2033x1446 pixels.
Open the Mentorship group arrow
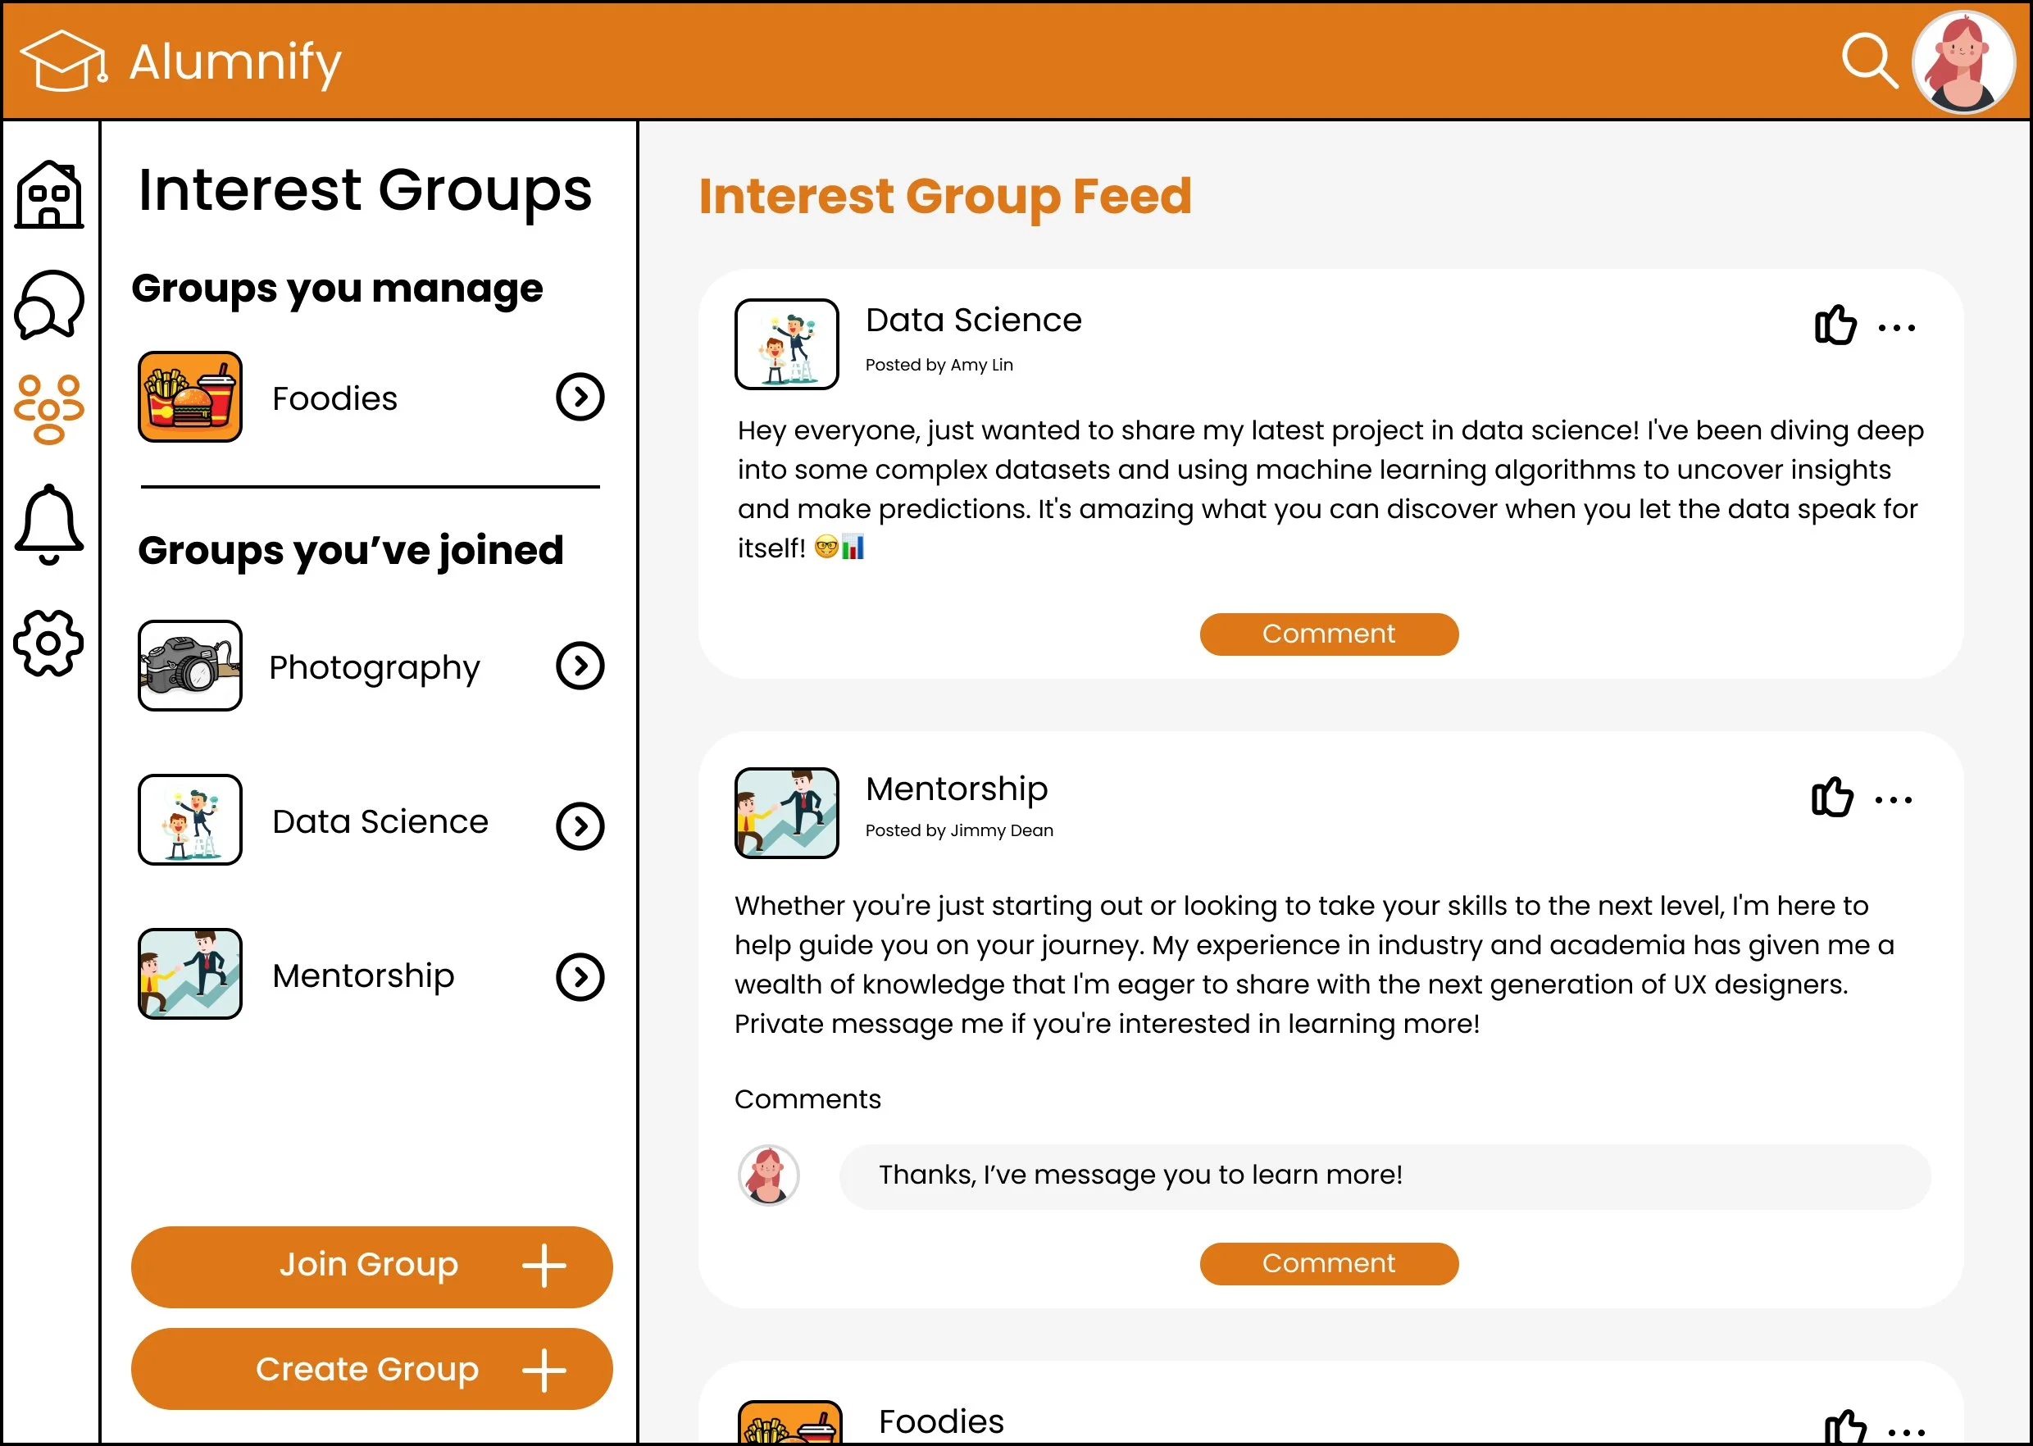pyautogui.click(x=580, y=978)
